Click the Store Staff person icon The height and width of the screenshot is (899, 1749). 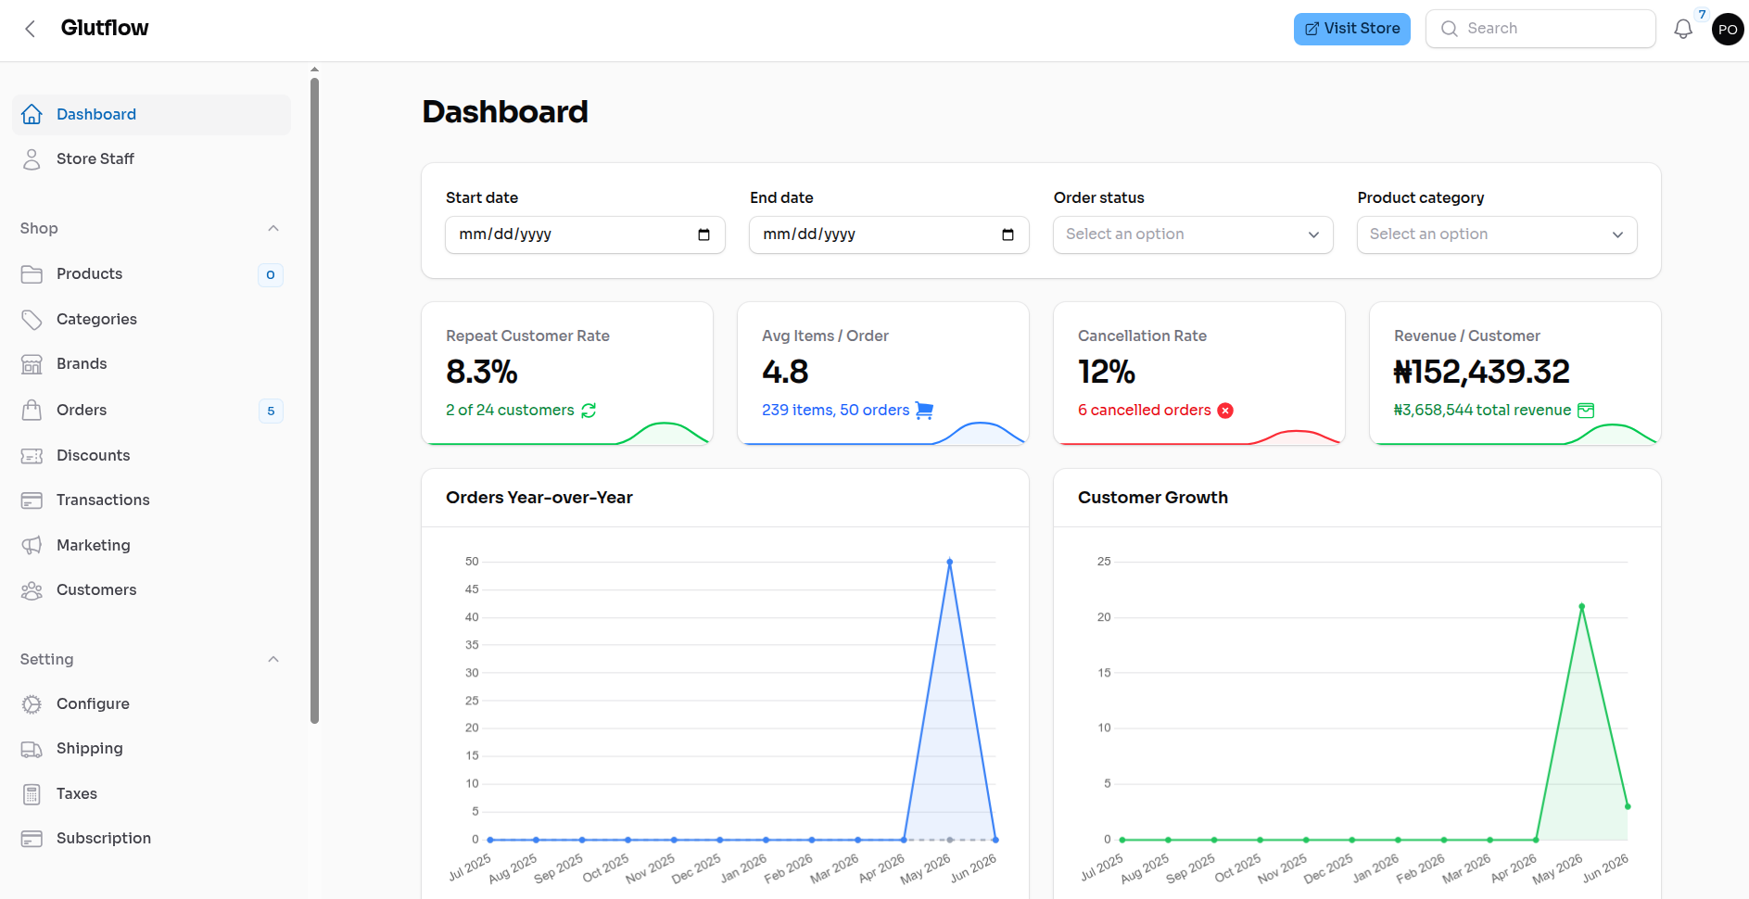click(x=32, y=159)
